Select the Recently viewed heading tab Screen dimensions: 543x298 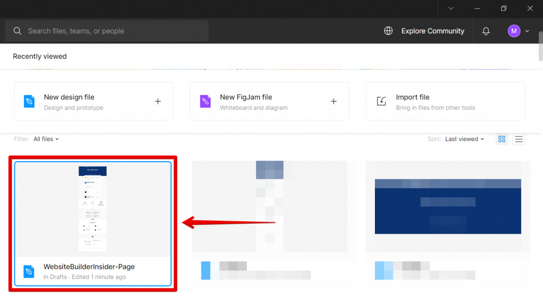pyautogui.click(x=40, y=56)
